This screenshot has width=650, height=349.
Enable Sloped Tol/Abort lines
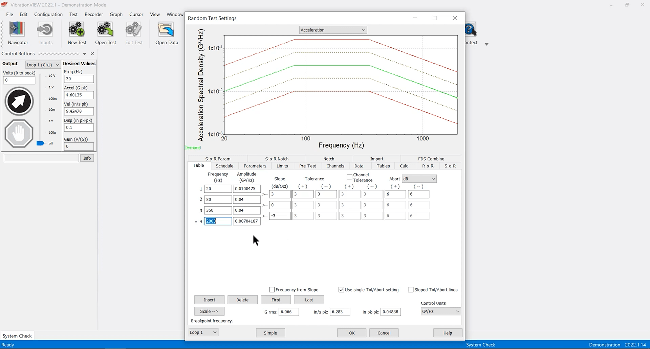tap(411, 289)
